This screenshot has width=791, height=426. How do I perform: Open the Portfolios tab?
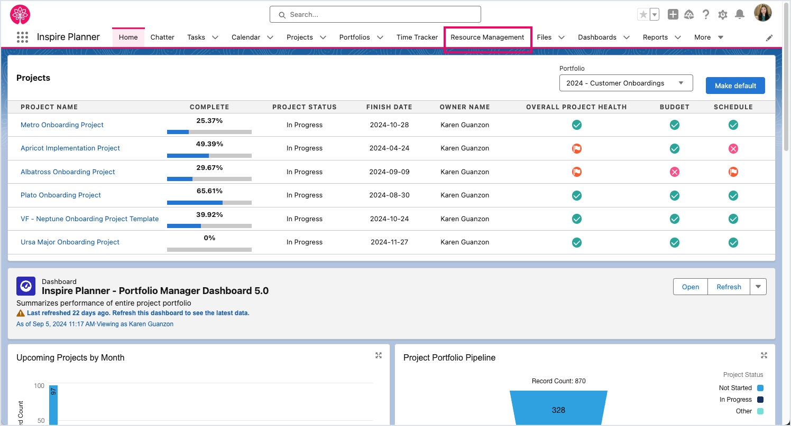tap(355, 37)
